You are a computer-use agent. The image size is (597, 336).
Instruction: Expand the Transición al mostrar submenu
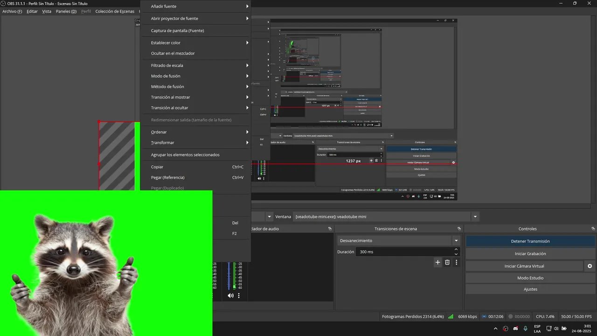(195, 97)
